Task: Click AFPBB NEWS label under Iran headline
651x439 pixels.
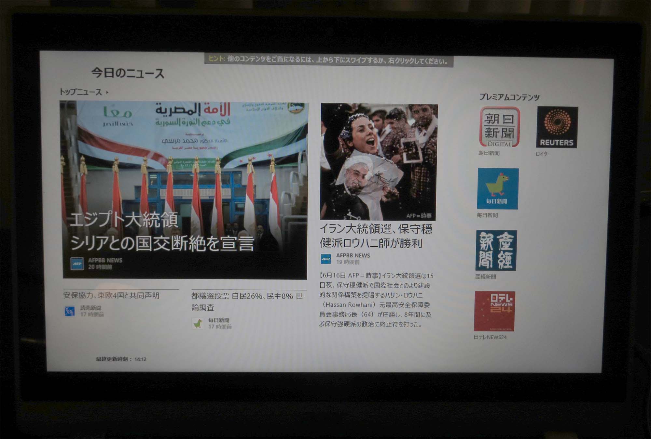Action: coord(353,255)
